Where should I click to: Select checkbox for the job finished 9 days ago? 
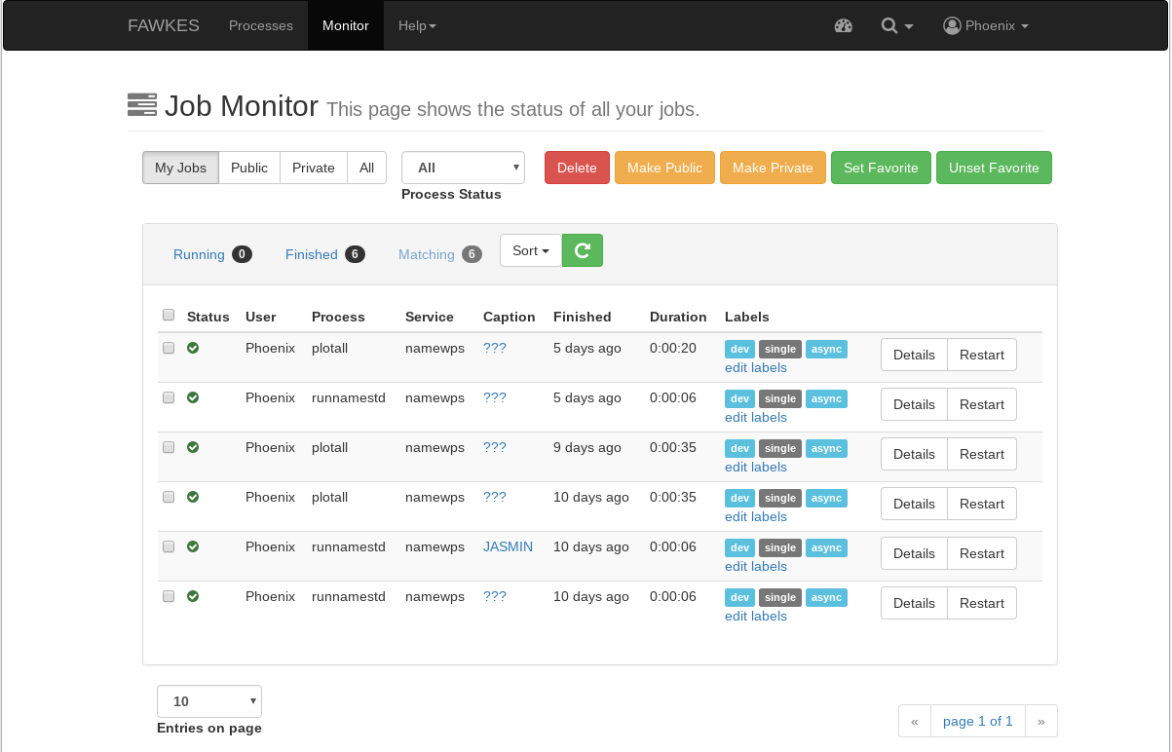[169, 447]
